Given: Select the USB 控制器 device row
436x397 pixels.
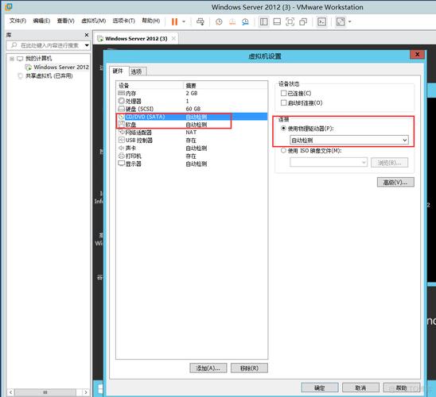Looking at the screenshot, I should point(192,140).
